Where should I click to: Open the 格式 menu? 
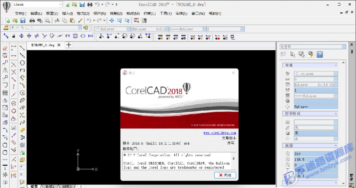tap(83, 13)
